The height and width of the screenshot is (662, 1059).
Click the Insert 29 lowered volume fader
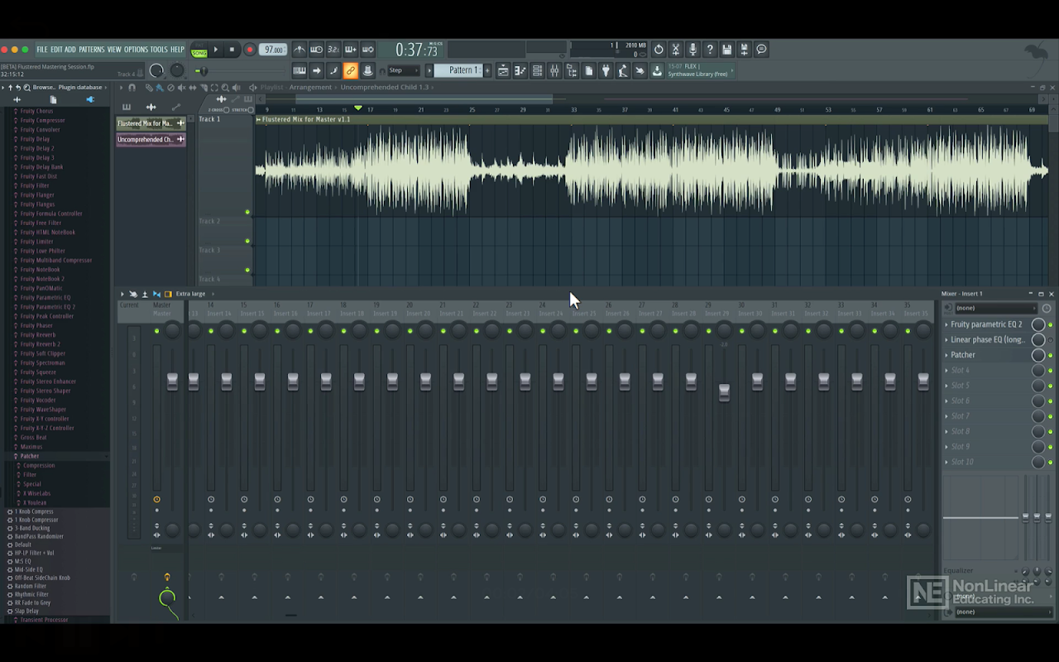[724, 392]
